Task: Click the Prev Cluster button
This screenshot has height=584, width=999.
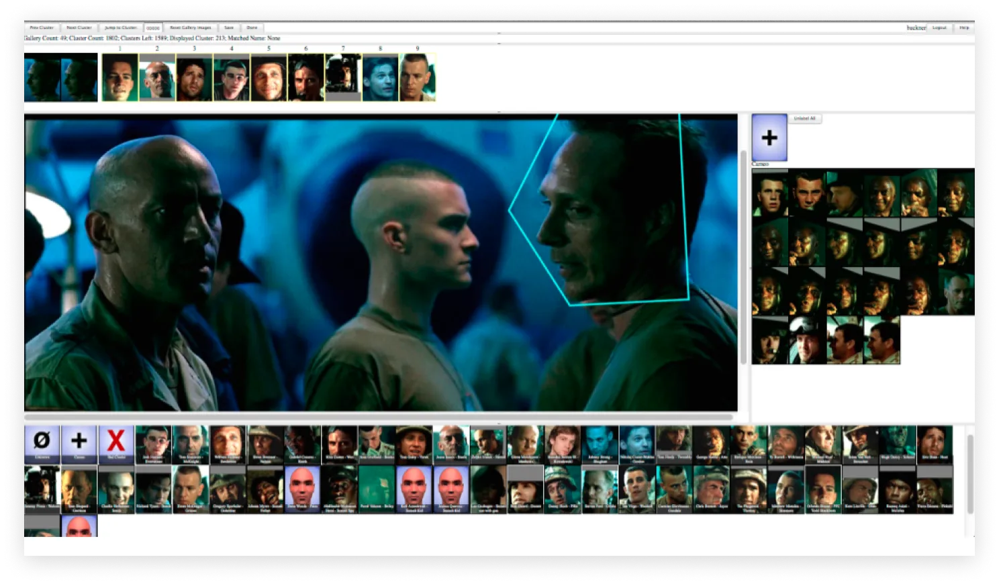Action: [42, 28]
